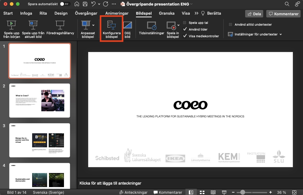Click the 36 % zoom level
Image resolution: width=303 pixels, height=195 pixels.
point(281,192)
